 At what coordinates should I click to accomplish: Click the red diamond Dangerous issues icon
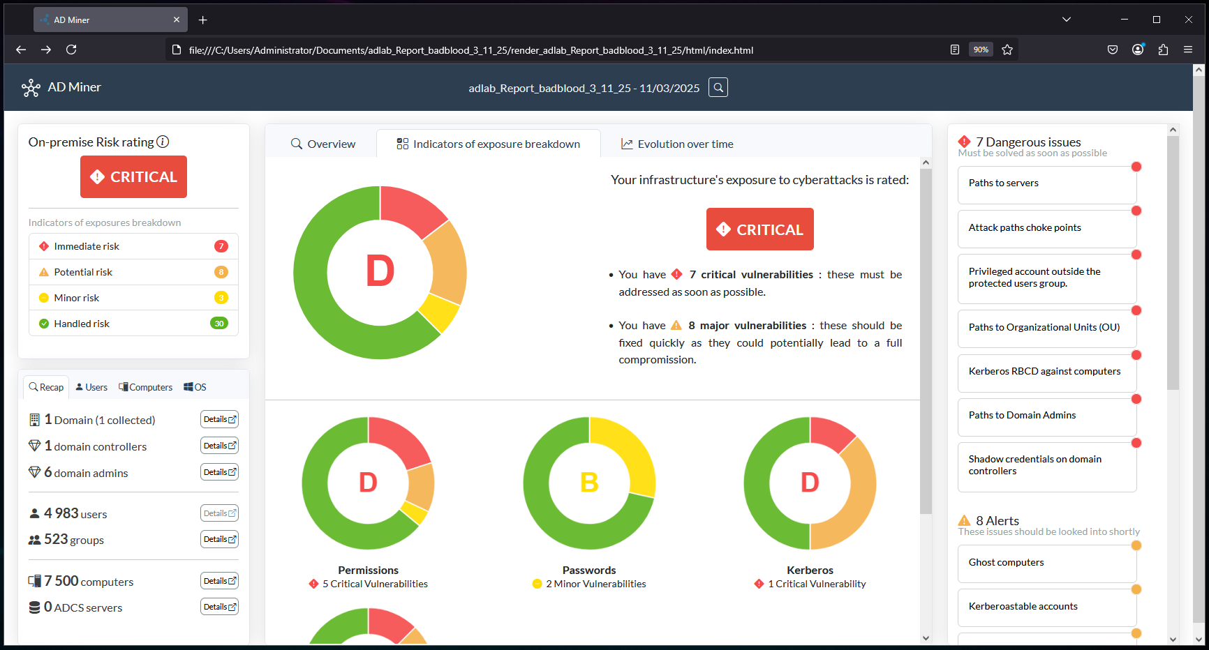965,142
